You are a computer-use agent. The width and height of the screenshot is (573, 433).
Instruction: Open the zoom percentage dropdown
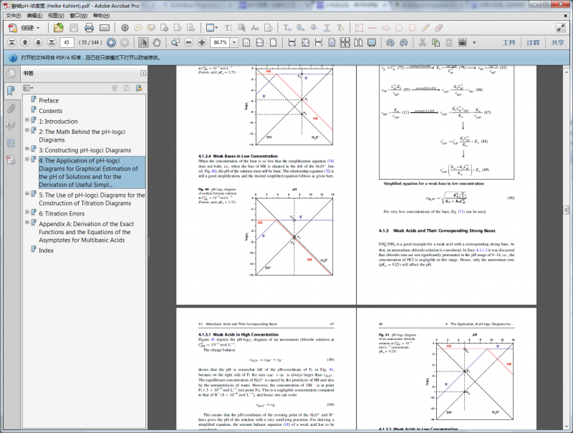pyautogui.click(x=233, y=43)
